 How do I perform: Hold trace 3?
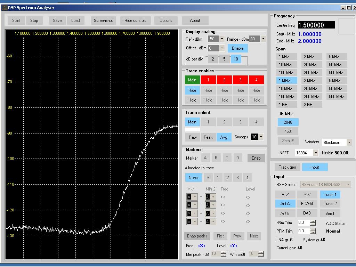point(240,100)
